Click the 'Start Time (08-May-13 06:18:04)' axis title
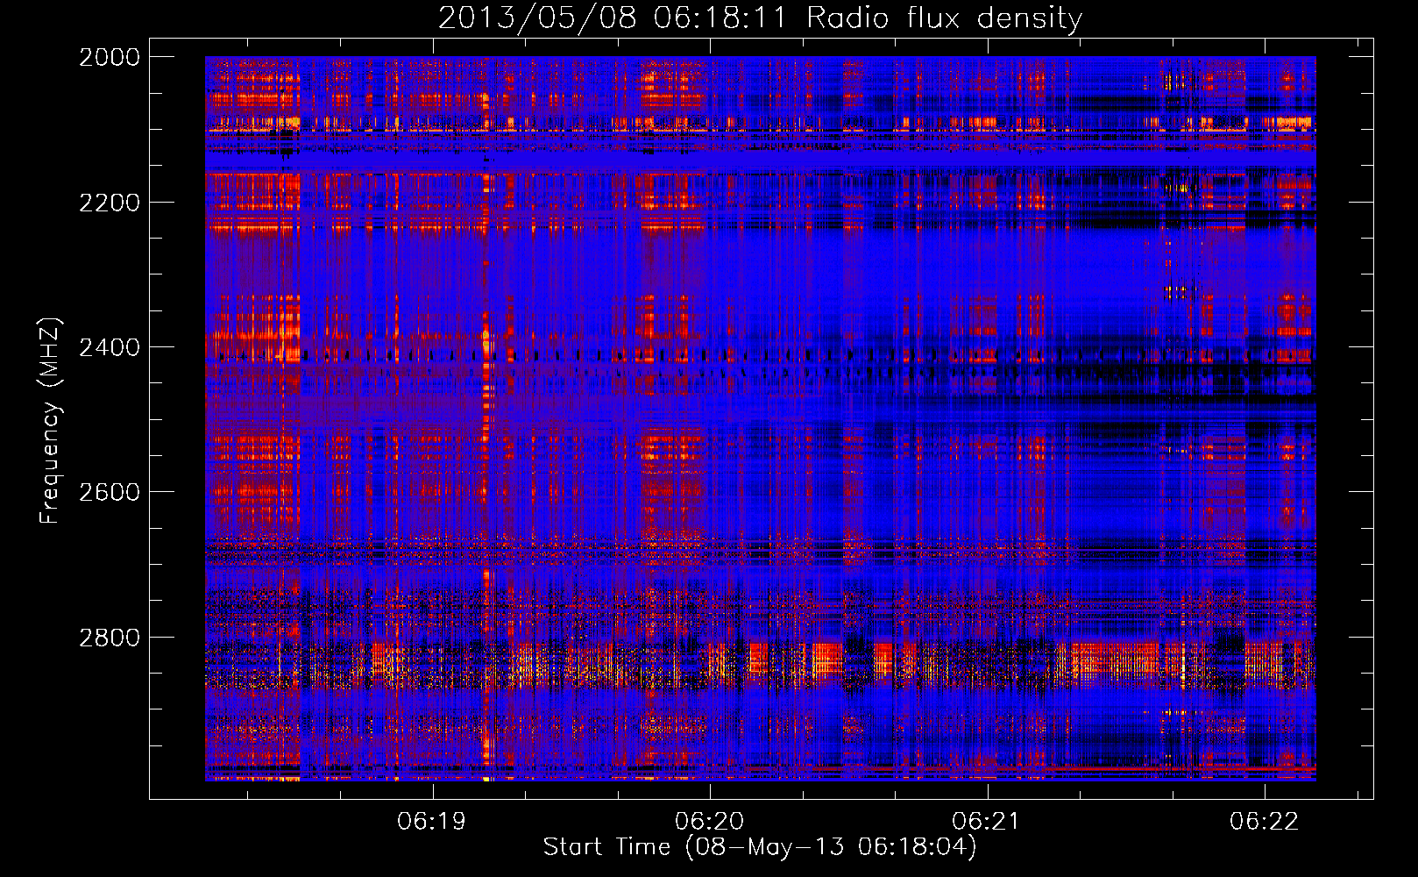The image size is (1418, 877). click(760, 847)
